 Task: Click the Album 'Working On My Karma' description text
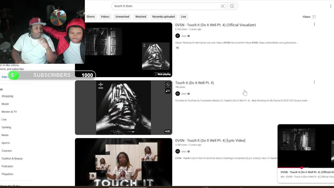[x=237, y=43]
